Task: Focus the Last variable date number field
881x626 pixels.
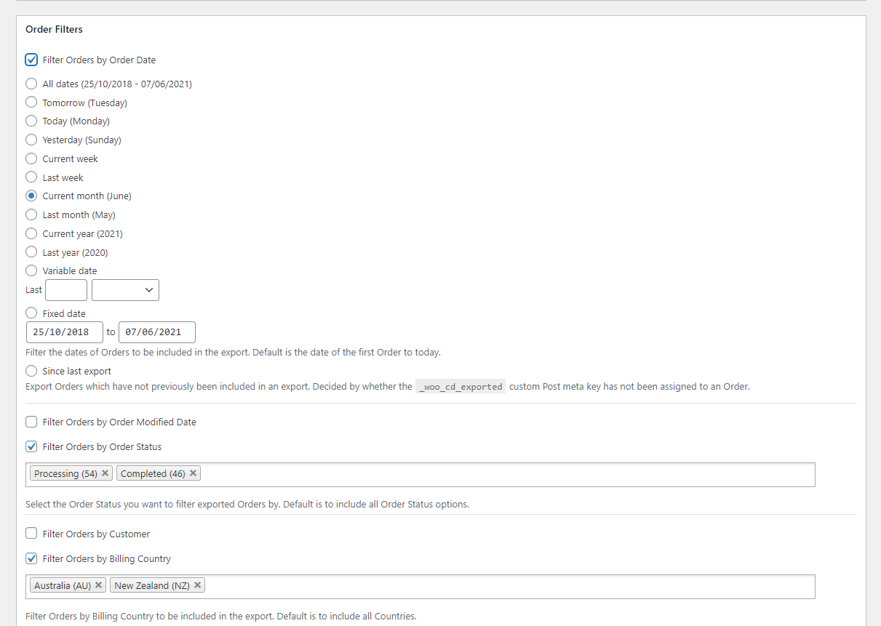Action: (66, 290)
